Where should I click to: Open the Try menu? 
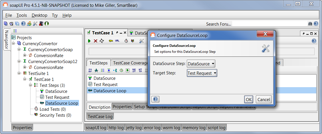click(55, 15)
